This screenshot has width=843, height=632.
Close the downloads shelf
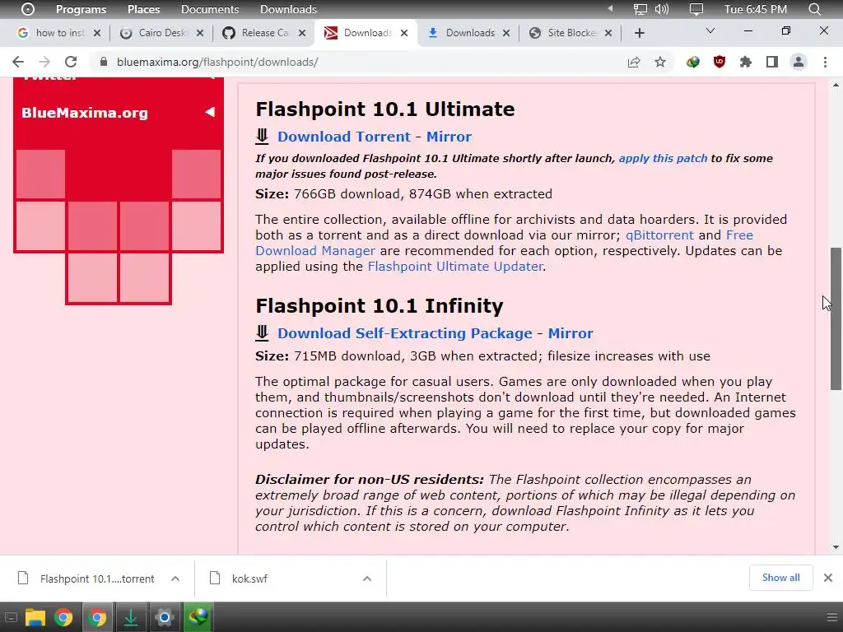[828, 578]
